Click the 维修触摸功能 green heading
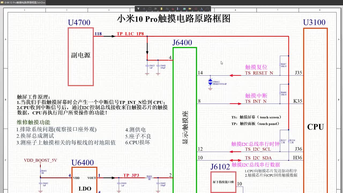 click(x=33, y=122)
